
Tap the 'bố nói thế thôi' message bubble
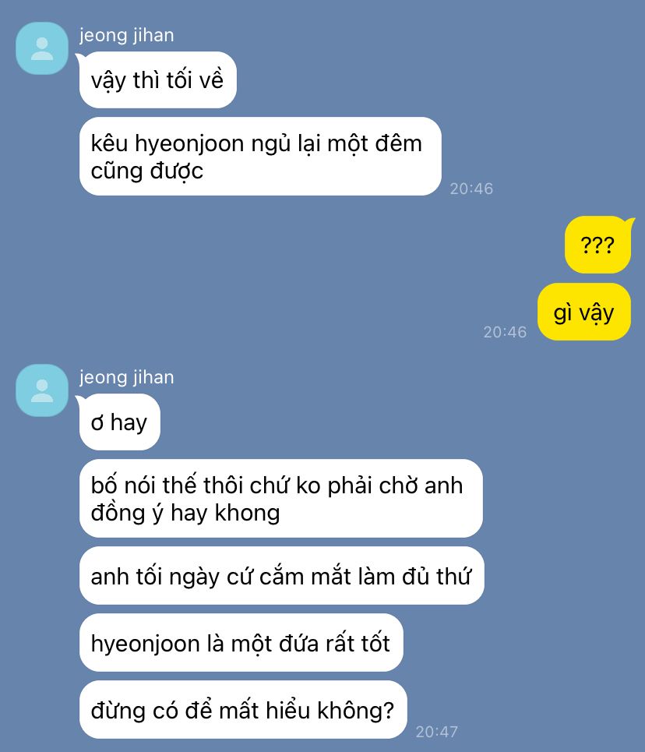(x=281, y=499)
